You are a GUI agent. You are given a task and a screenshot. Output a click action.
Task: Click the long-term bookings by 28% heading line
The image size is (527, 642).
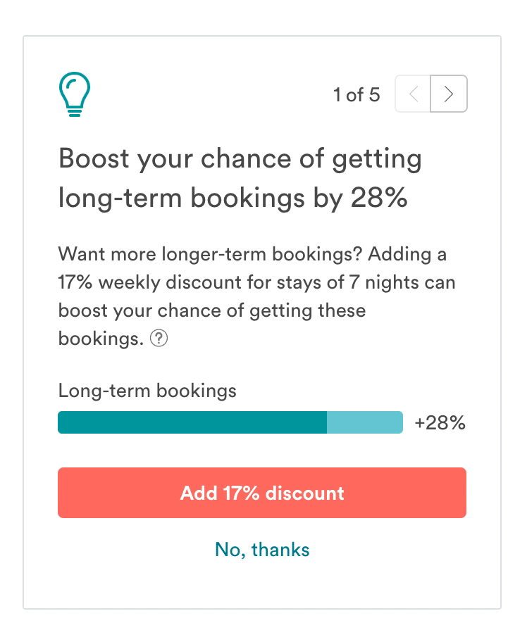232,199
